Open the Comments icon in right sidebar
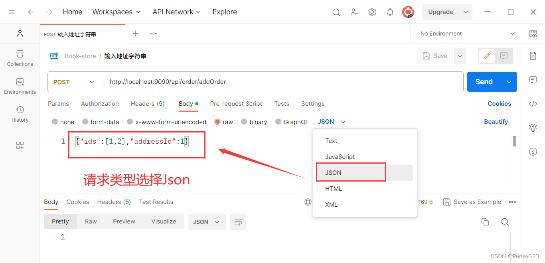The image size is (545, 263). (533, 80)
